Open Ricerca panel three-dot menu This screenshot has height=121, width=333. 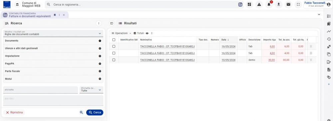pos(99,23)
